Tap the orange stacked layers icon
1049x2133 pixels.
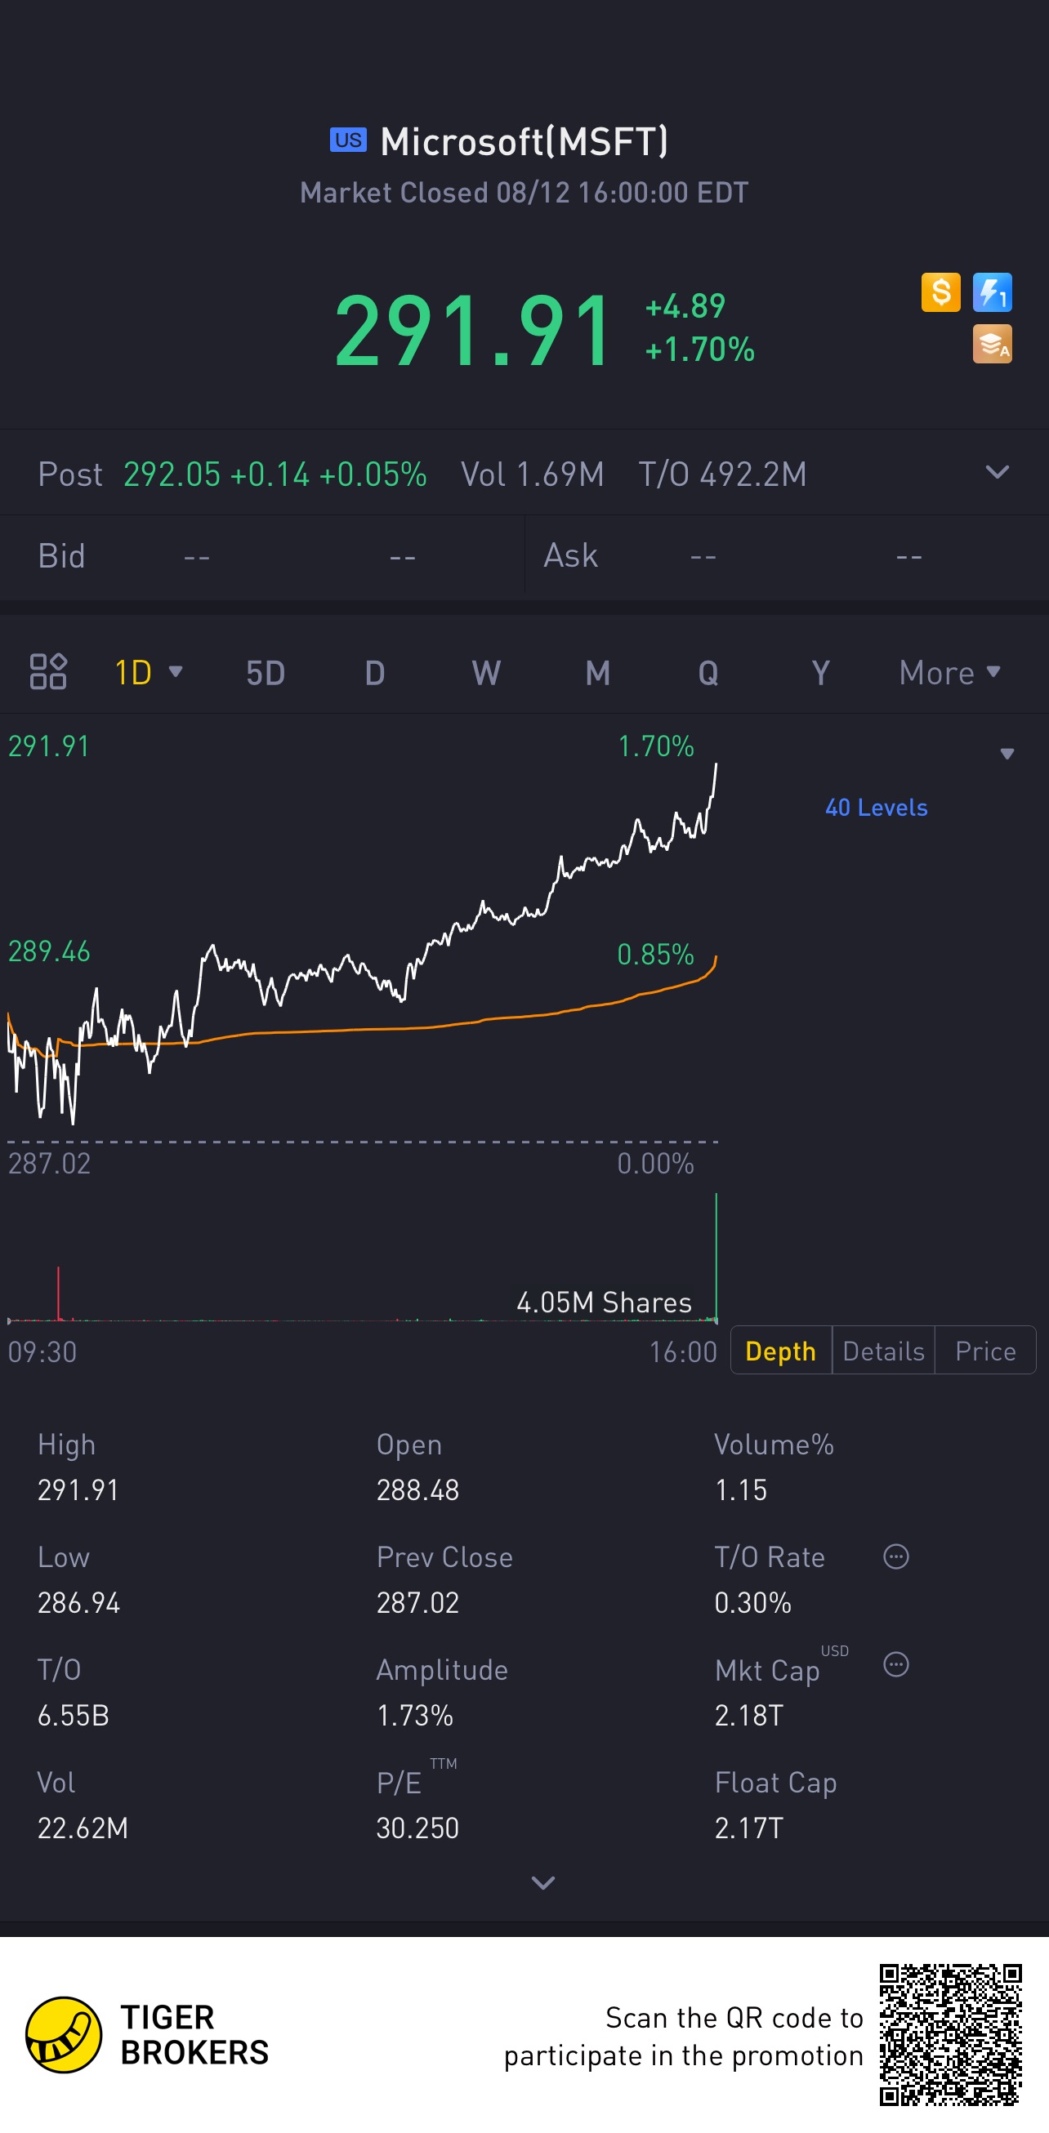coord(992,345)
